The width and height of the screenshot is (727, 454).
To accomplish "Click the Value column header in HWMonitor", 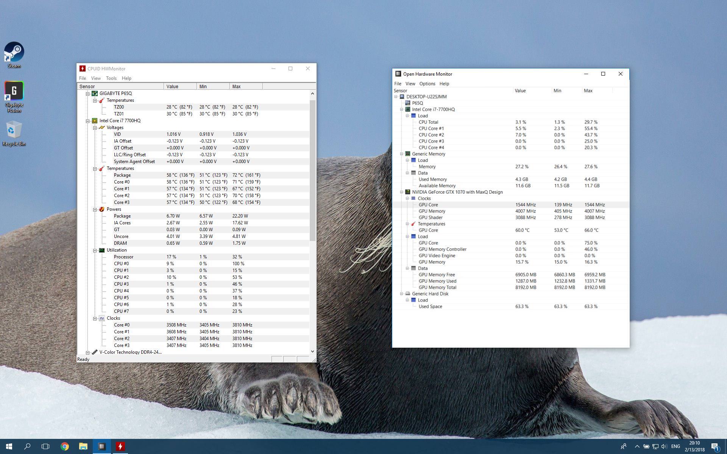I will click(x=180, y=86).
